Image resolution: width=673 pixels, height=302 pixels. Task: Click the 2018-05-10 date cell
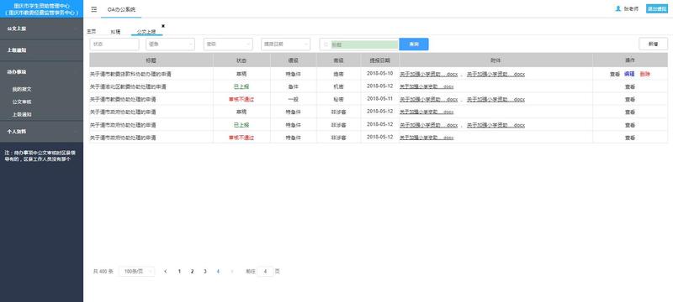pos(380,74)
